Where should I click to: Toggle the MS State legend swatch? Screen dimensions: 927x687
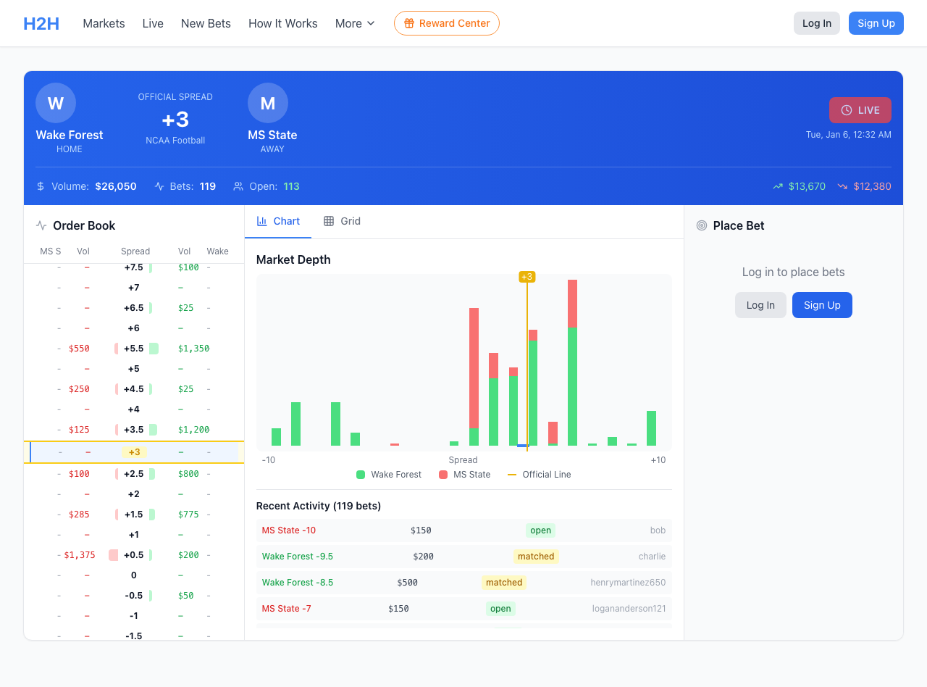pos(443,475)
